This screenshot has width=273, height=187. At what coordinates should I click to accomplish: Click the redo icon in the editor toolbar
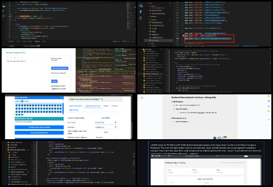11,57
